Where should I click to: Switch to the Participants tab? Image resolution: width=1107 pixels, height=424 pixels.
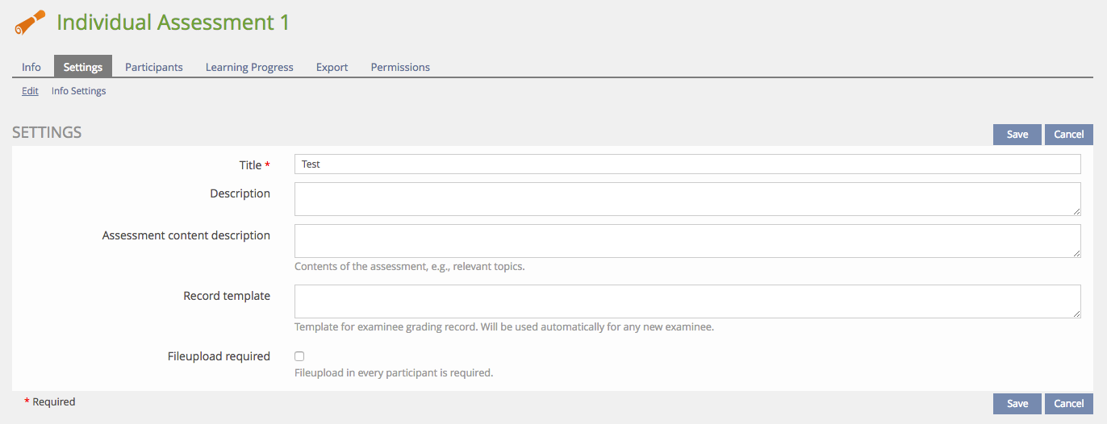coord(154,67)
